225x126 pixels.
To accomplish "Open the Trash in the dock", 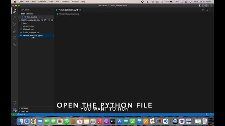I will tap(205, 121).
